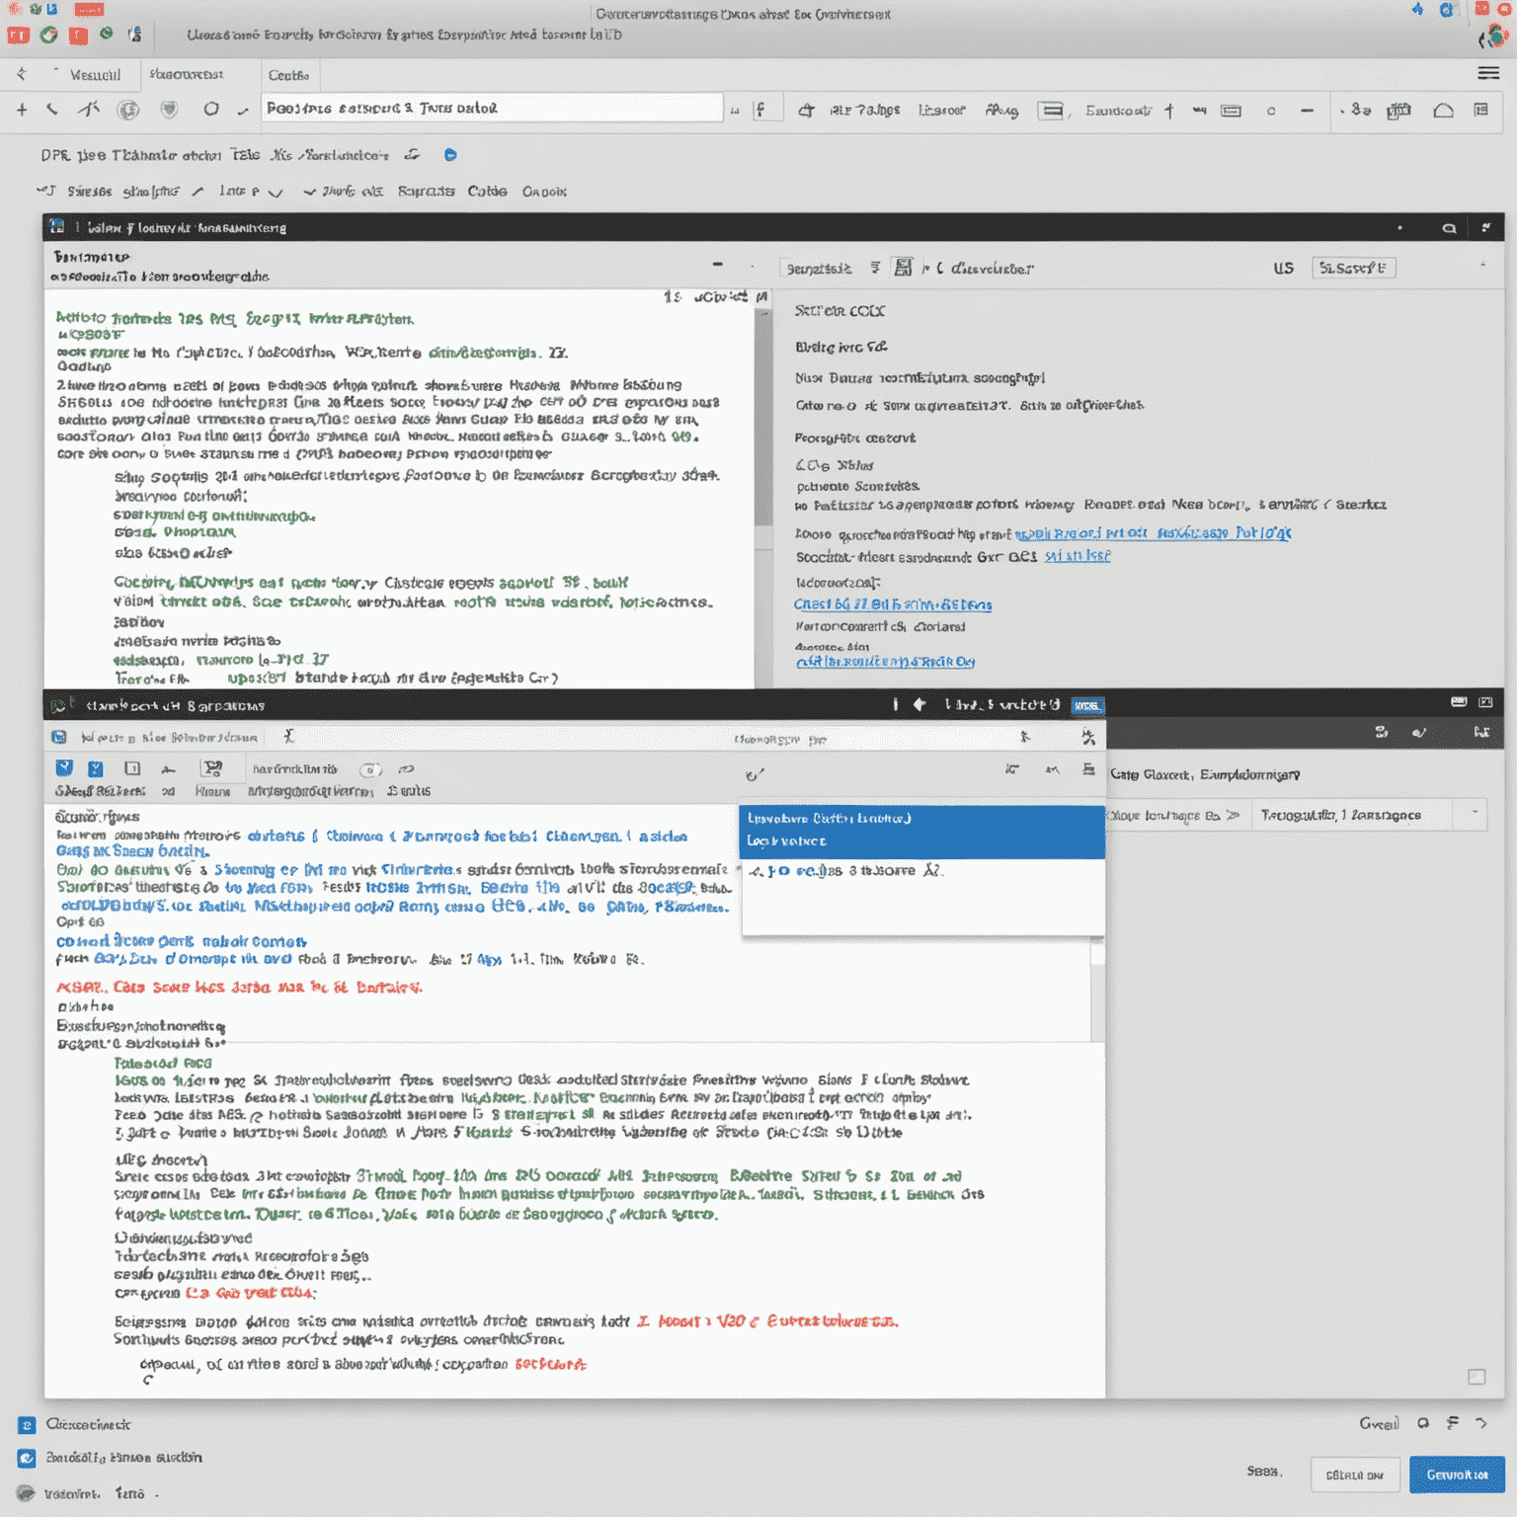This screenshot has height=1517, width=1517.
Task: Click the boxed button next to the US label
Action: coord(1353,268)
